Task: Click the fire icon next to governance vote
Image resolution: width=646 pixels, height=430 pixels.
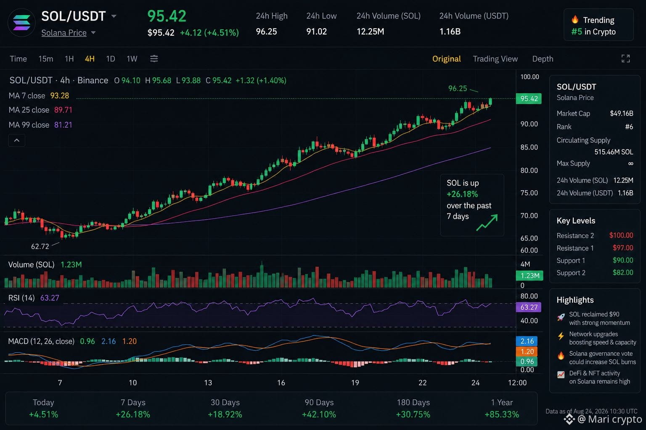Action: pyautogui.click(x=561, y=356)
